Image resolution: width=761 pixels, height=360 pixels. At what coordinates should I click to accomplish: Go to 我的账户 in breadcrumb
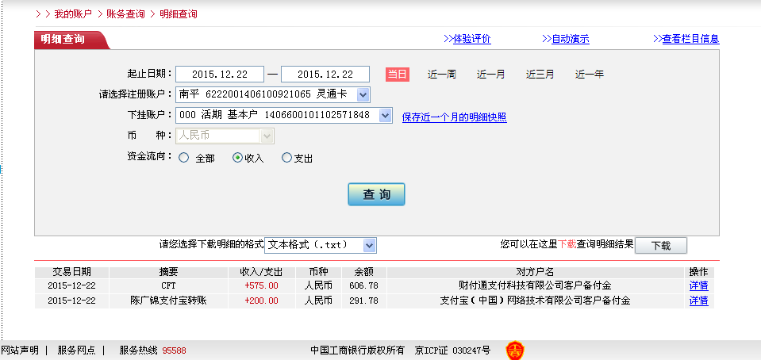pos(74,14)
